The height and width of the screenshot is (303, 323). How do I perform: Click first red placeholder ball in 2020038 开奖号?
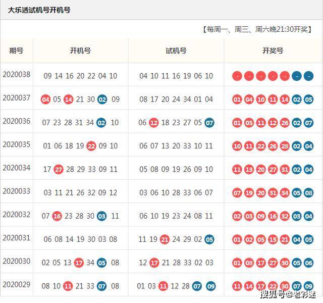pyautogui.click(x=237, y=76)
